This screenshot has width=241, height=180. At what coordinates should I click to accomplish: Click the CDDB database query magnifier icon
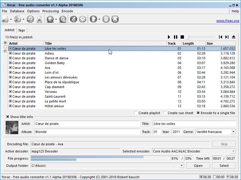tap(50, 19)
